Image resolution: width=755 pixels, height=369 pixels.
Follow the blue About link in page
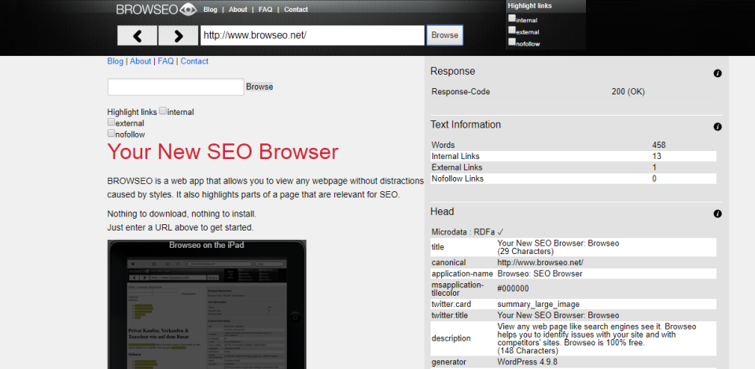(x=141, y=61)
